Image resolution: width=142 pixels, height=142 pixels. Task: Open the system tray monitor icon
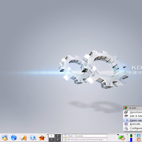(122, 138)
